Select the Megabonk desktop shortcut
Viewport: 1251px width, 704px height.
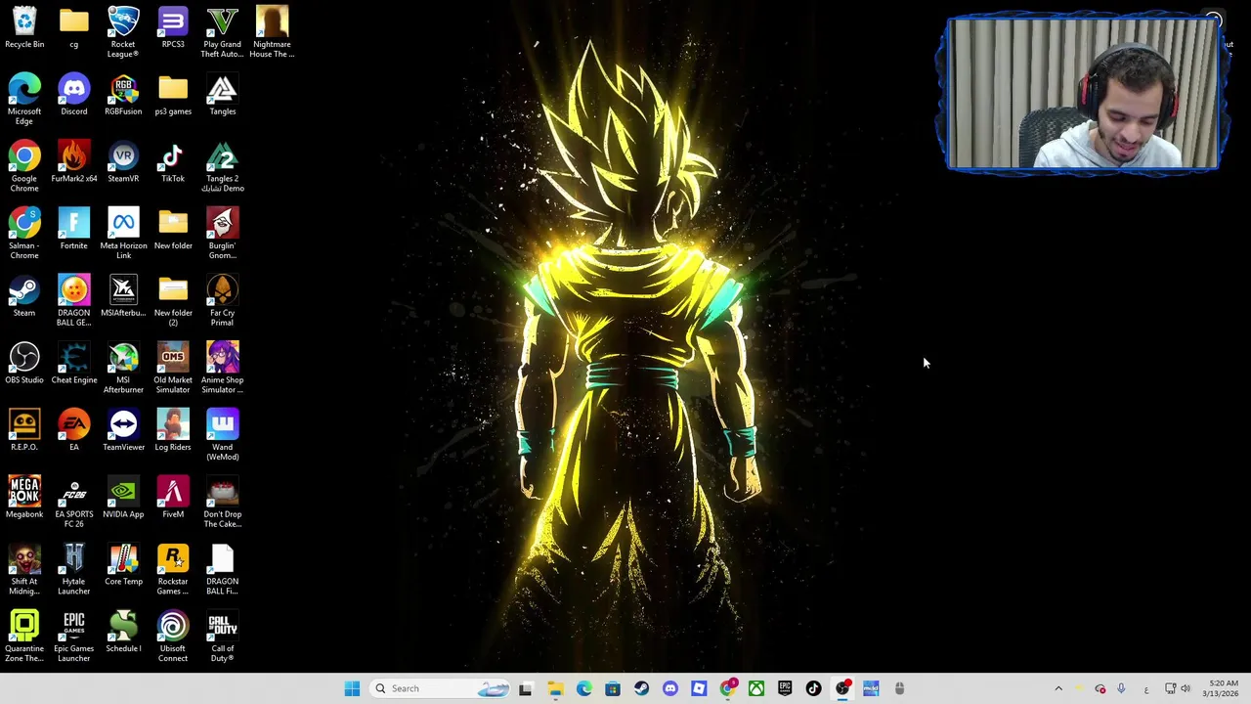(x=24, y=498)
